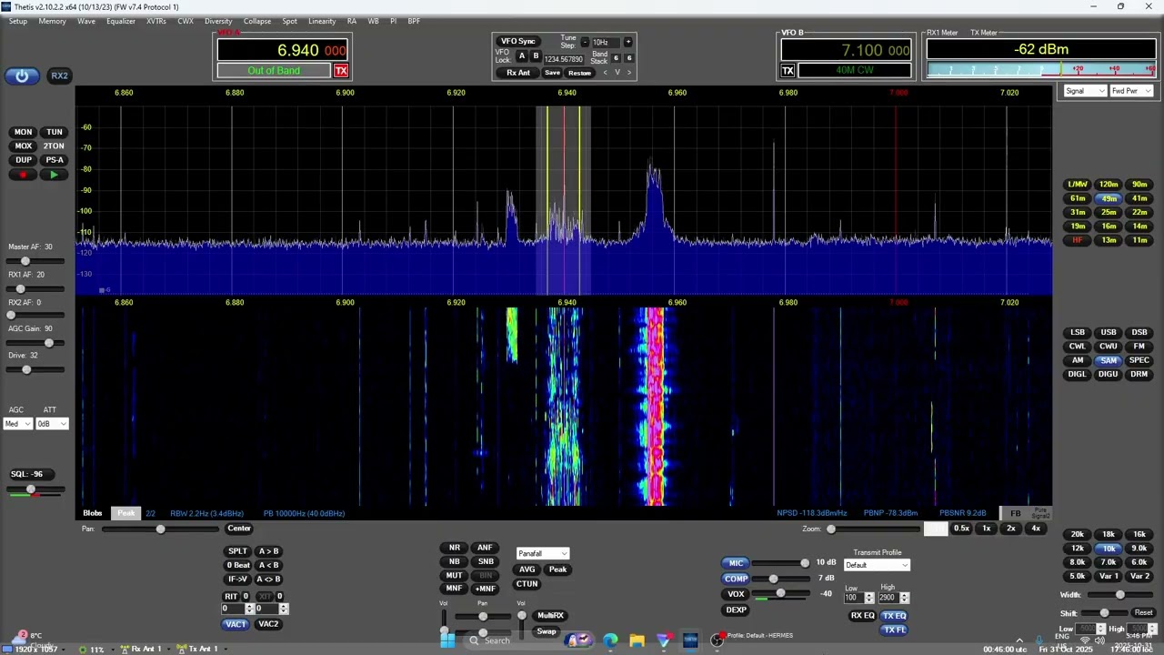
Task: Click the tune step plus icon
Action: (x=627, y=42)
